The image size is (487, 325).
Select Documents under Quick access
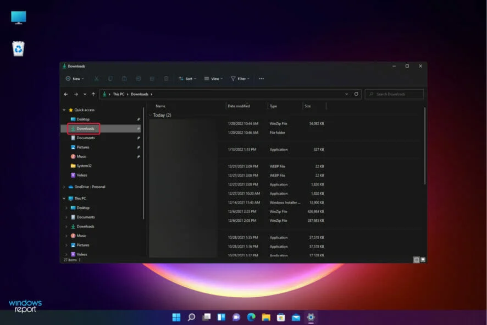pos(85,138)
